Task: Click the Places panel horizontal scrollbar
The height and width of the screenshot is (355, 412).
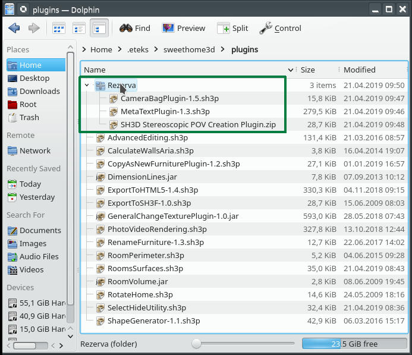Action: click(x=24, y=345)
